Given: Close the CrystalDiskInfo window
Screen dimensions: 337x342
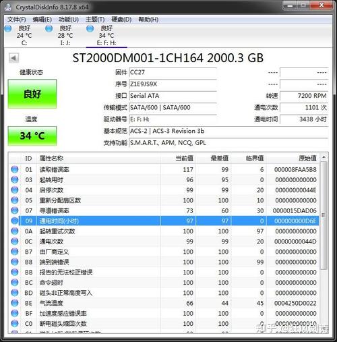Looking at the screenshot, I should [x=321, y=5].
